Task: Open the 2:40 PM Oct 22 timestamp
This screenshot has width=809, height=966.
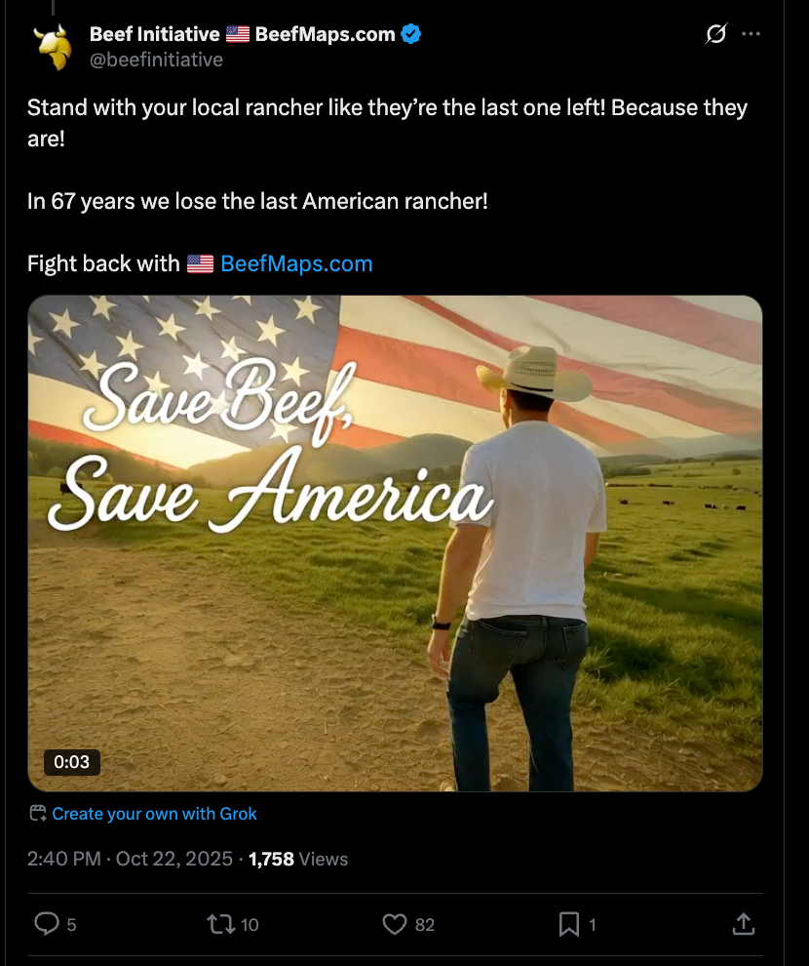Action: coord(130,859)
